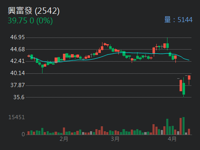This screenshot has width=200, height=150.
Task: Click the 2月 date axis label
Action: (64, 139)
